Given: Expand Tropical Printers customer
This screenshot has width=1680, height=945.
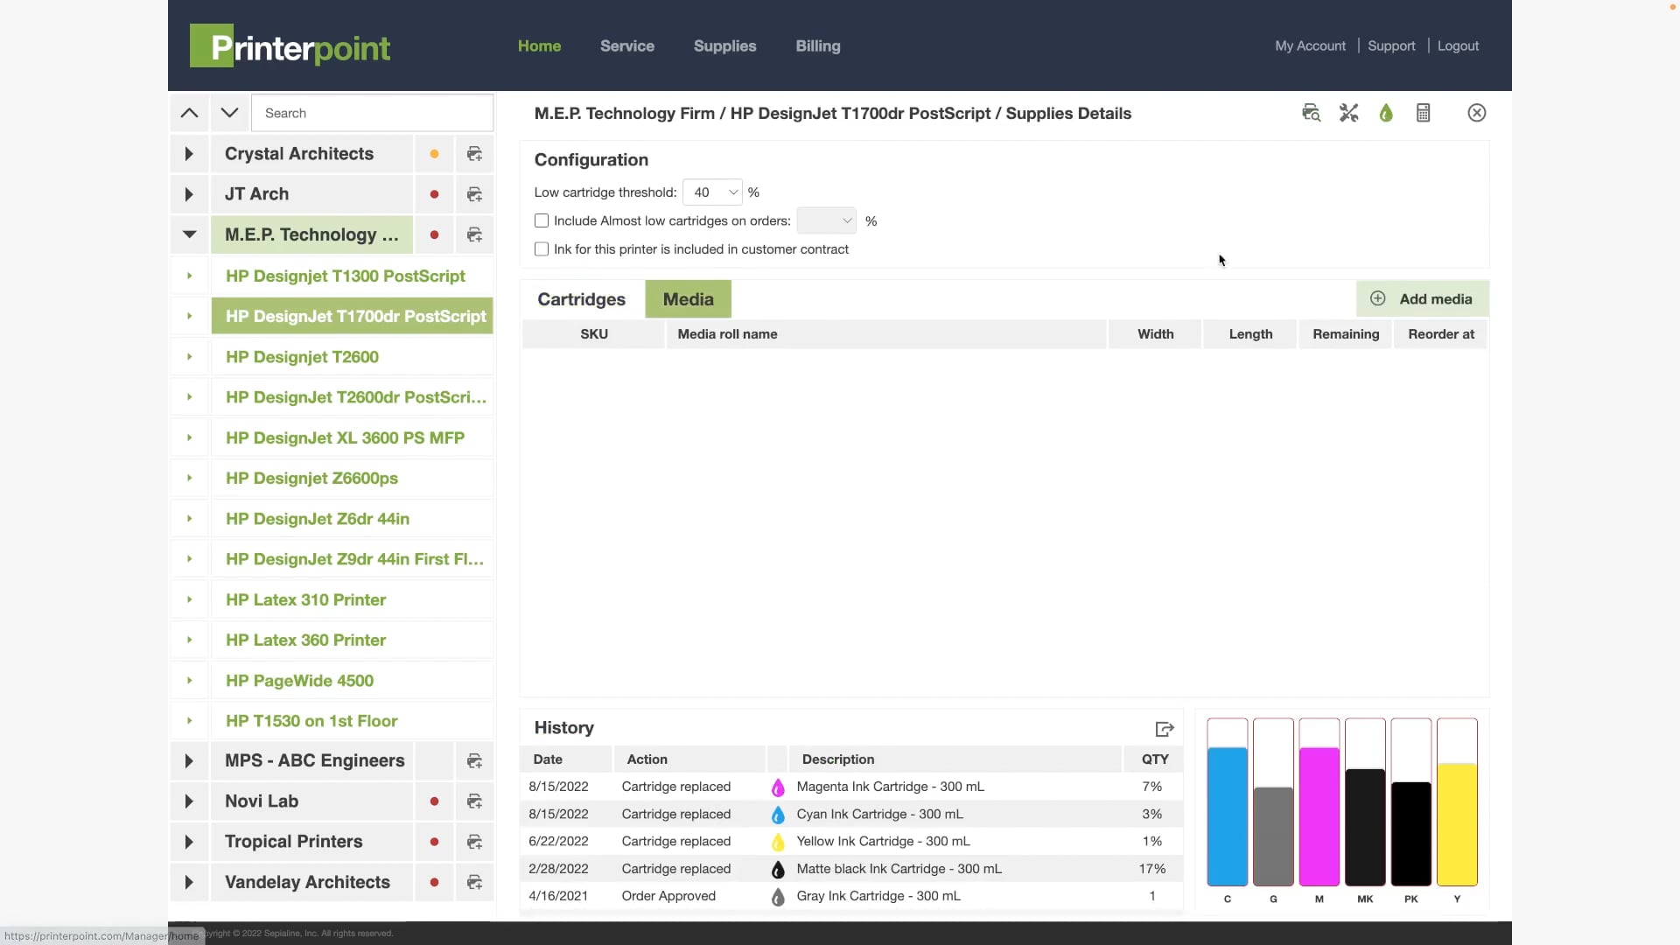Looking at the screenshot, I should [189, 842].
